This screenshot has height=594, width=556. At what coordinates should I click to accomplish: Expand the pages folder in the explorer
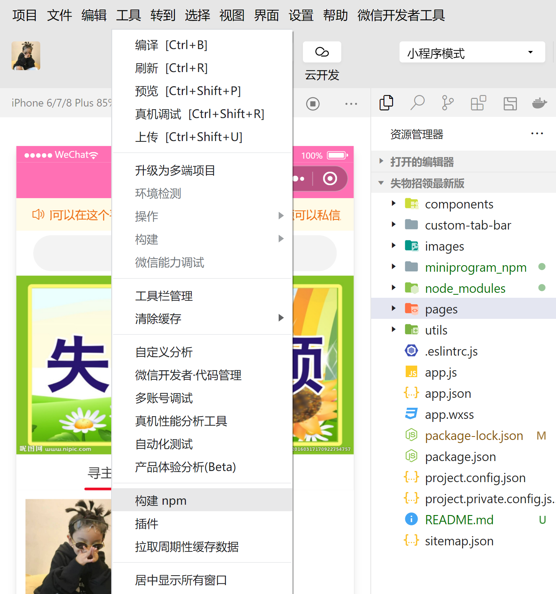[x=393, y=308]
